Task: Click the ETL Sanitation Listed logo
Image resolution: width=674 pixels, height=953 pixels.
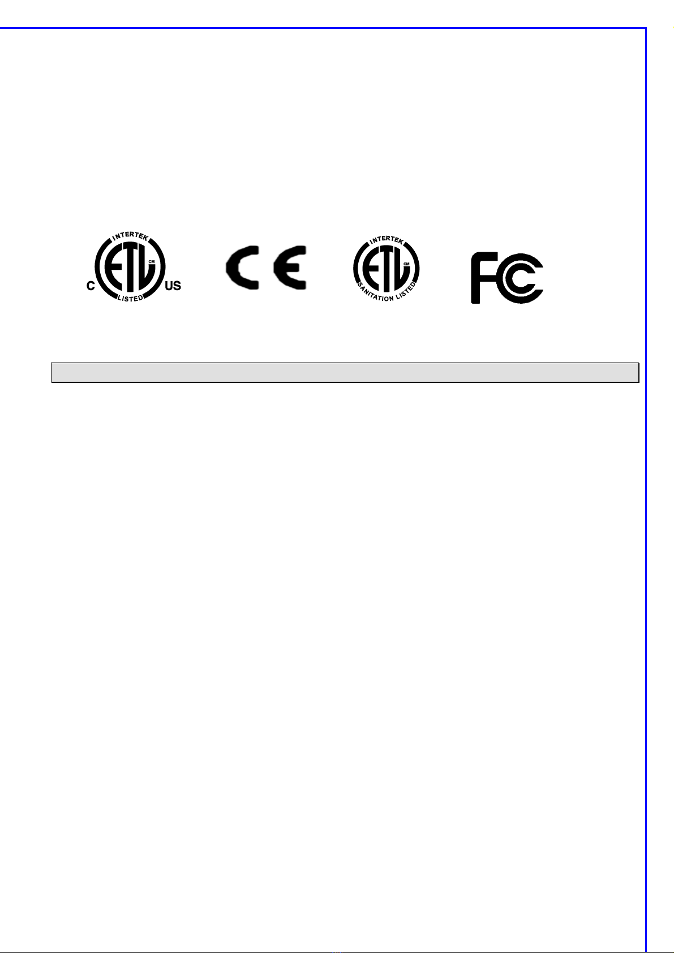Action: pos(387,269)
